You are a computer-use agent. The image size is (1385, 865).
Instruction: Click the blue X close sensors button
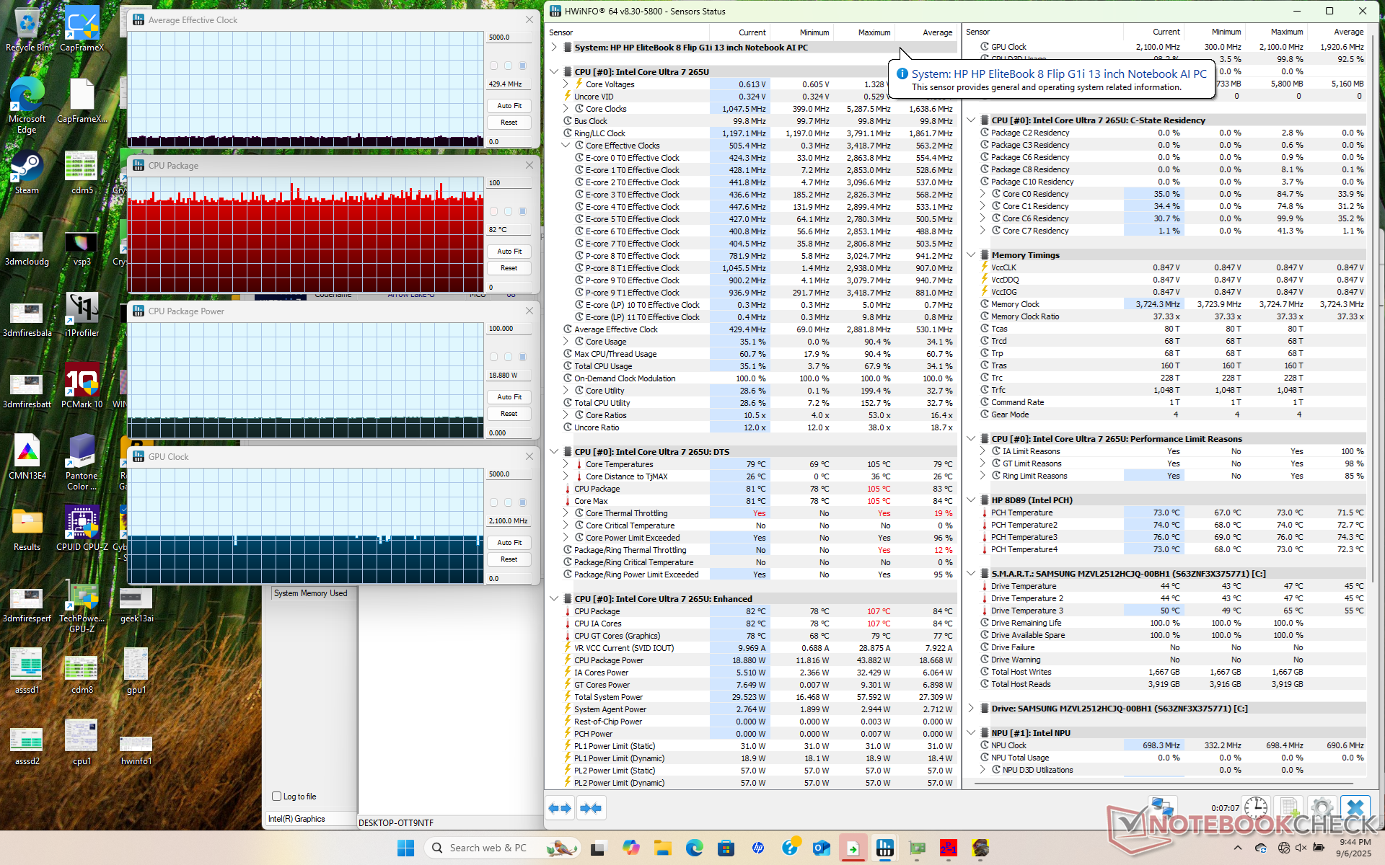1356,808
